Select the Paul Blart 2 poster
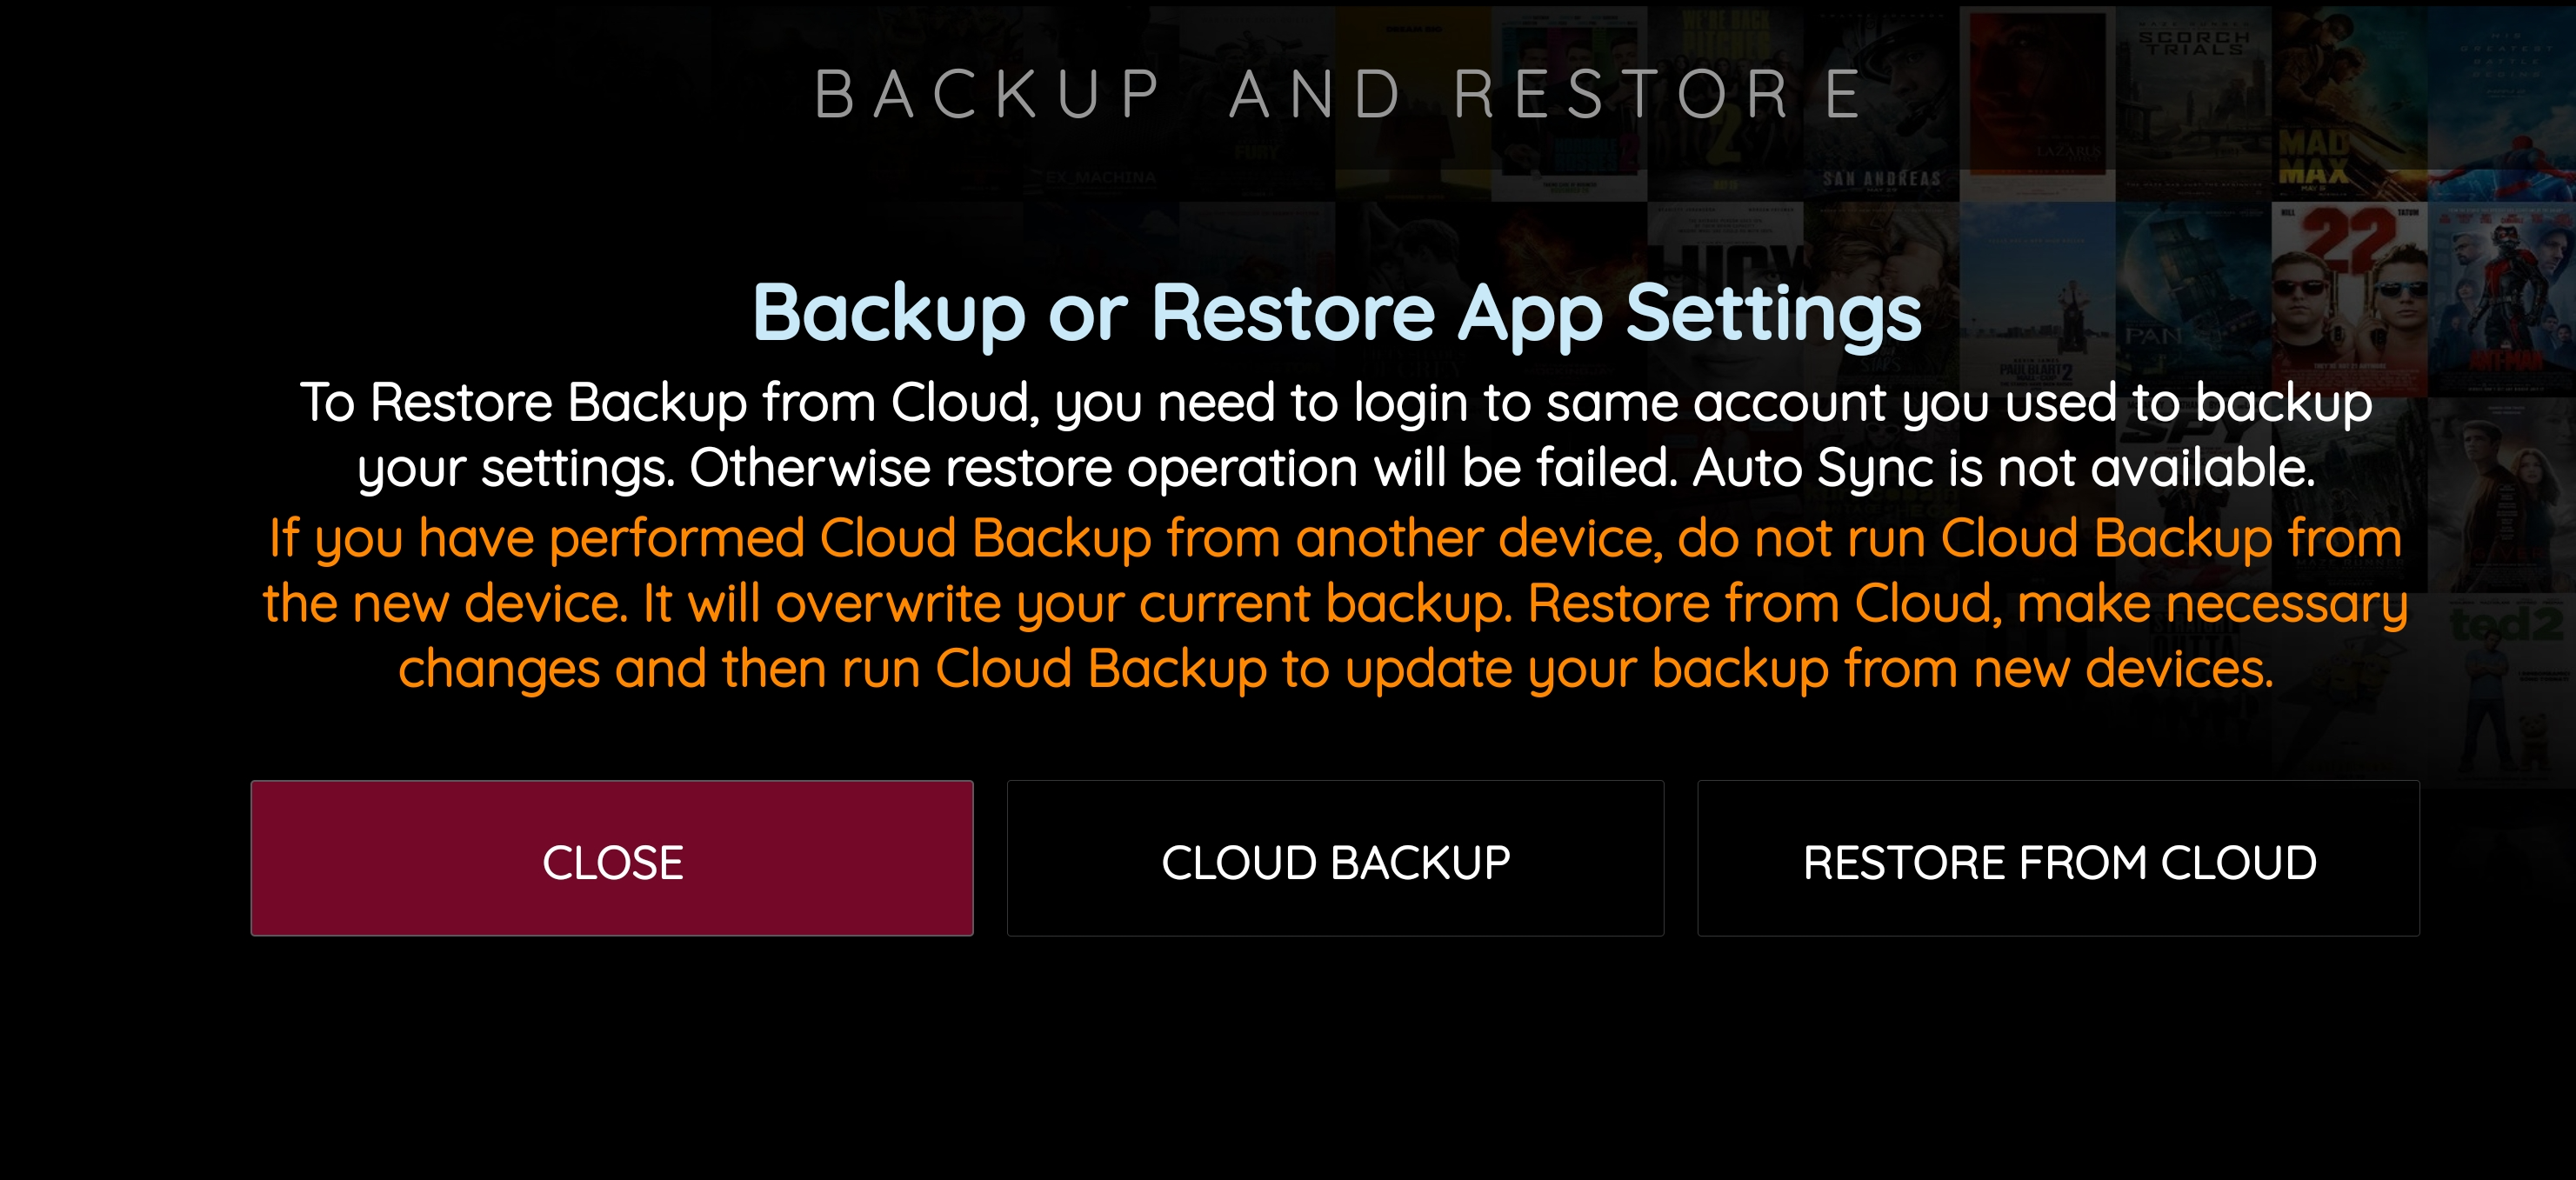This screenshot has width=2576, height=1180. tap(2036, 300)
